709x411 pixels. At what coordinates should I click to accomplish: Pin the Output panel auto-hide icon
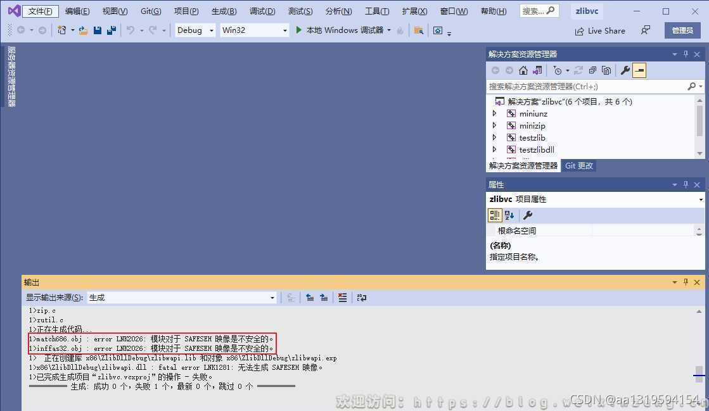pos(686,282)
